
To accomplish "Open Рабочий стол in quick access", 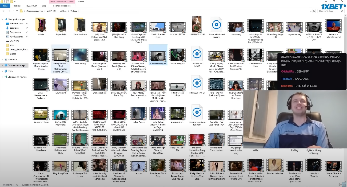I will coord(17,24).
